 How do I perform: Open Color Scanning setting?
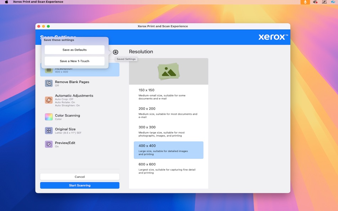(80, 117)
